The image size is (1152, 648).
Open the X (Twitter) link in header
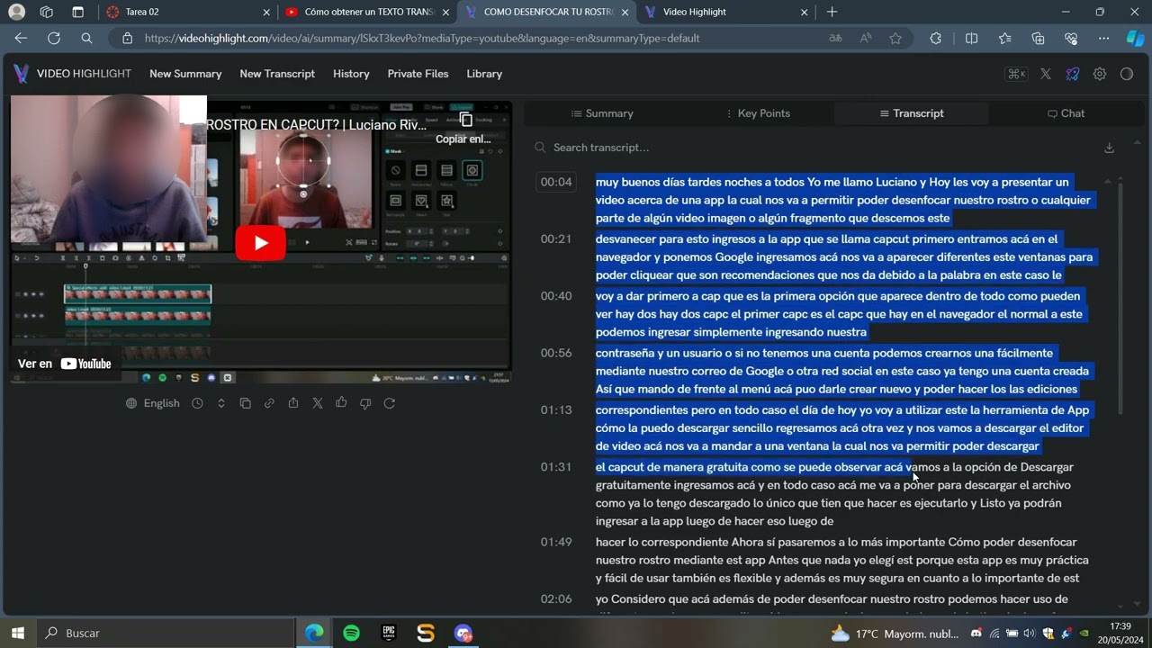1045,74
